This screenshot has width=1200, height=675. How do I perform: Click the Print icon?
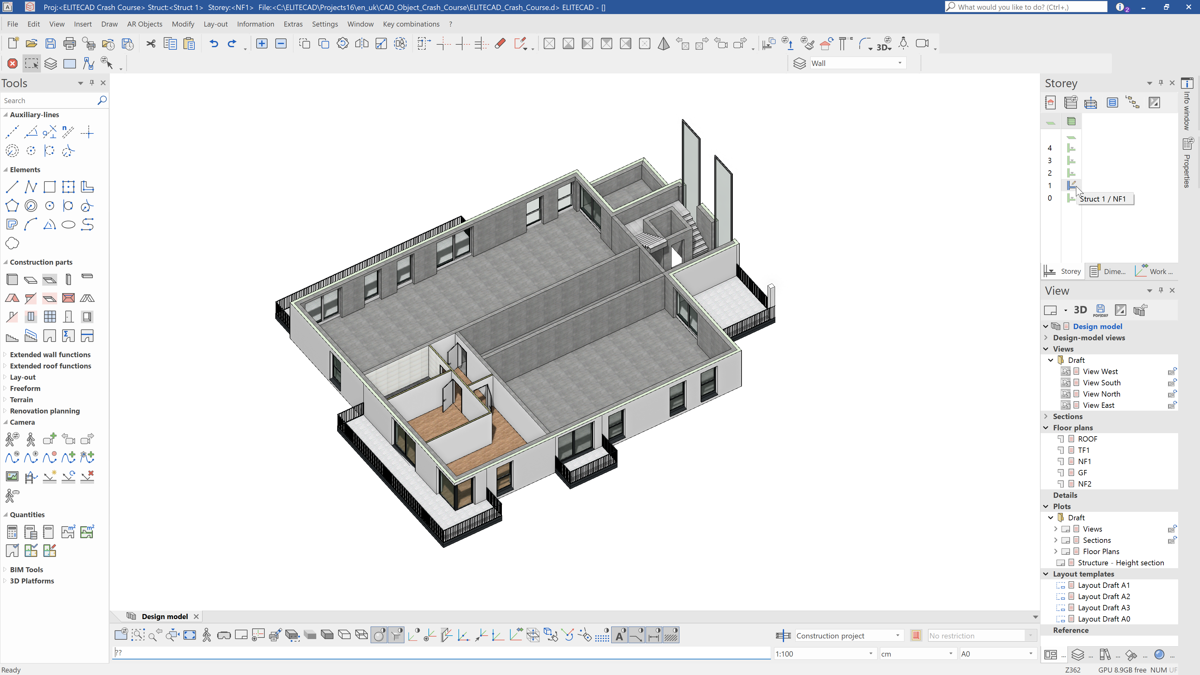69,43
